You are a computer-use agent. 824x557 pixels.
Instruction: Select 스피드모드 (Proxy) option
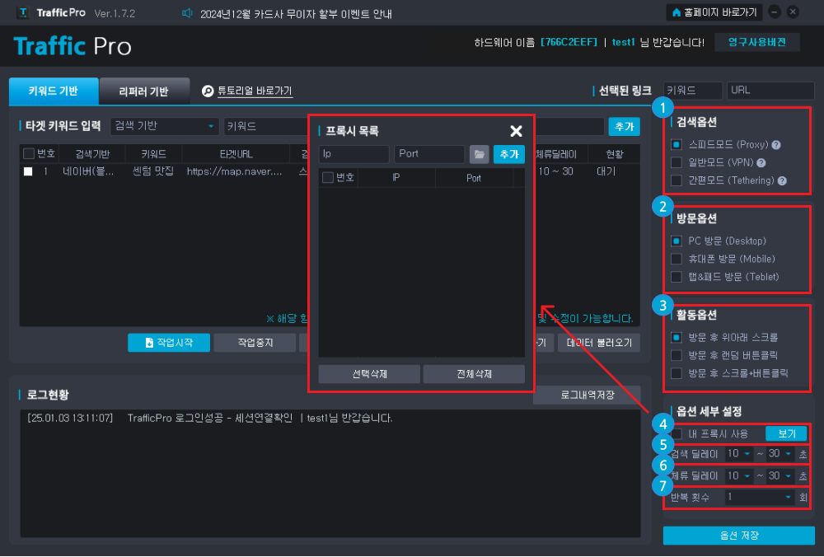[677, 144]
